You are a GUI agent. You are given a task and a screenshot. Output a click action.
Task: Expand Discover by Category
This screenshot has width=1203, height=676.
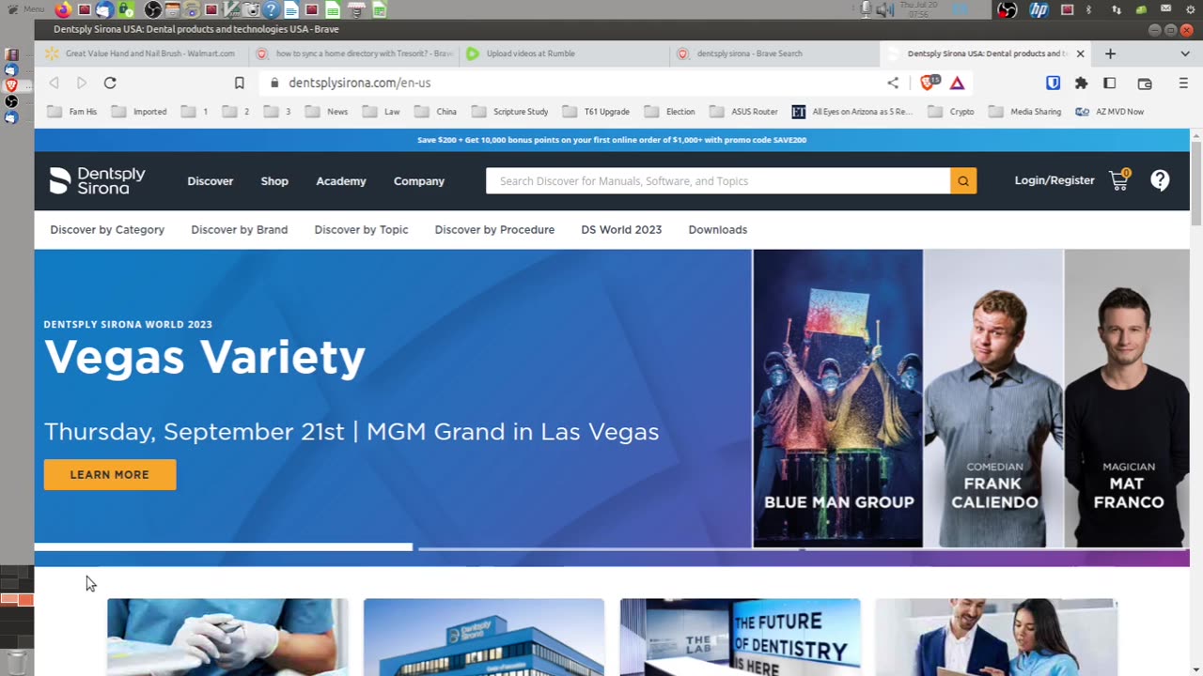(x=107, y=229)
